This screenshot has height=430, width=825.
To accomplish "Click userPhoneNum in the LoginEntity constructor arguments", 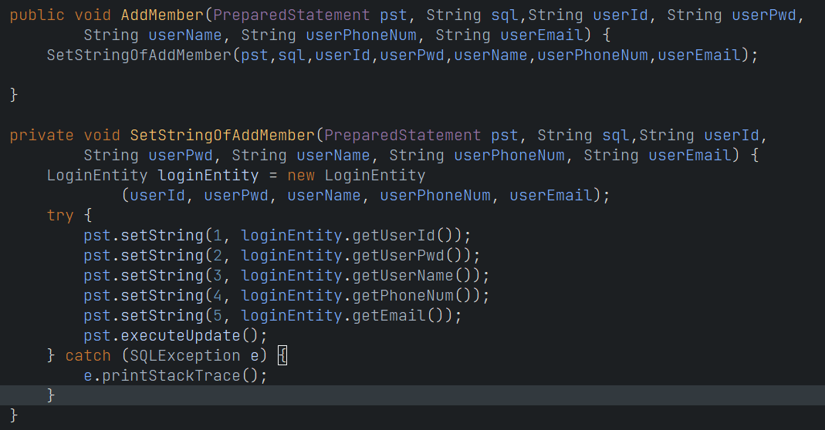I will coord(435,196).
